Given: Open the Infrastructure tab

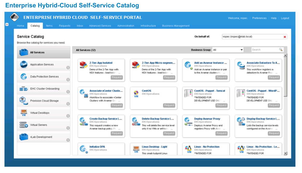Looking at the screenshot, I should (x=148, y=26).
